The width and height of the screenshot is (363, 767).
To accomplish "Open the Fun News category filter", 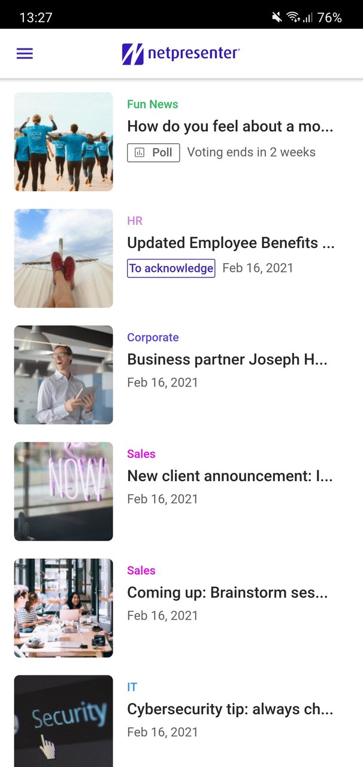I will click(152, 104).
